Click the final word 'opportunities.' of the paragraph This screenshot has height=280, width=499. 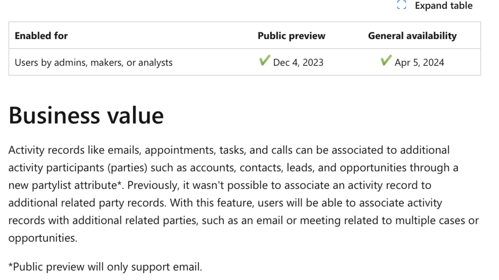43,238
